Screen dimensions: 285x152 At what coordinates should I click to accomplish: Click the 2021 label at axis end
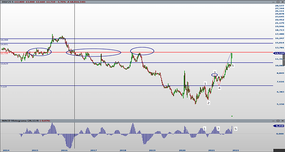pos(236,150)
